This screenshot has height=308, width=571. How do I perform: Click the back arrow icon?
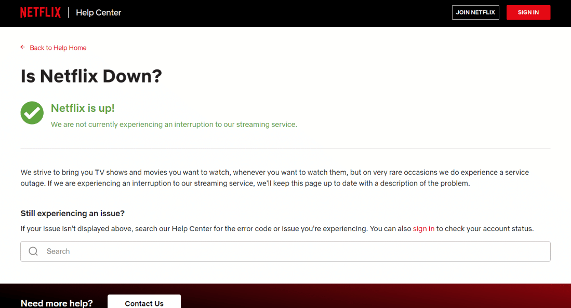tap(22, 47)
